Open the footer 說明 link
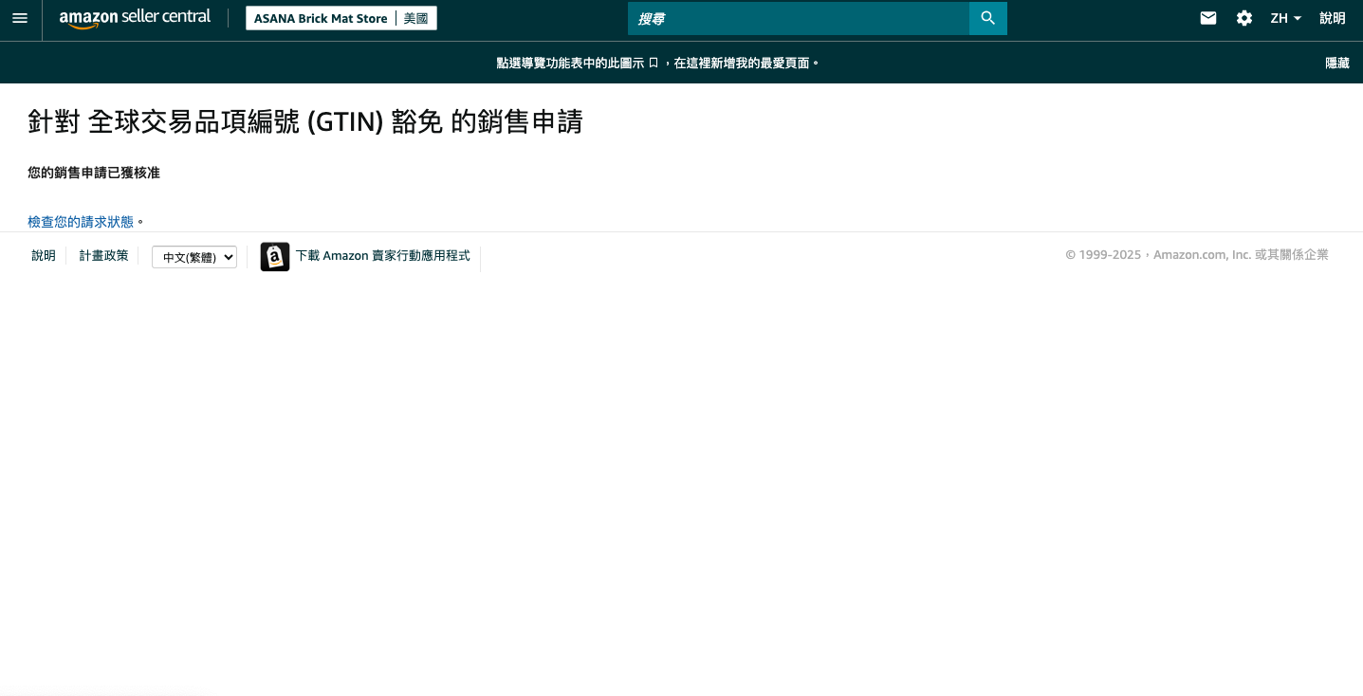The height and width of the screenshot is (696, 1363). point(44,256)
